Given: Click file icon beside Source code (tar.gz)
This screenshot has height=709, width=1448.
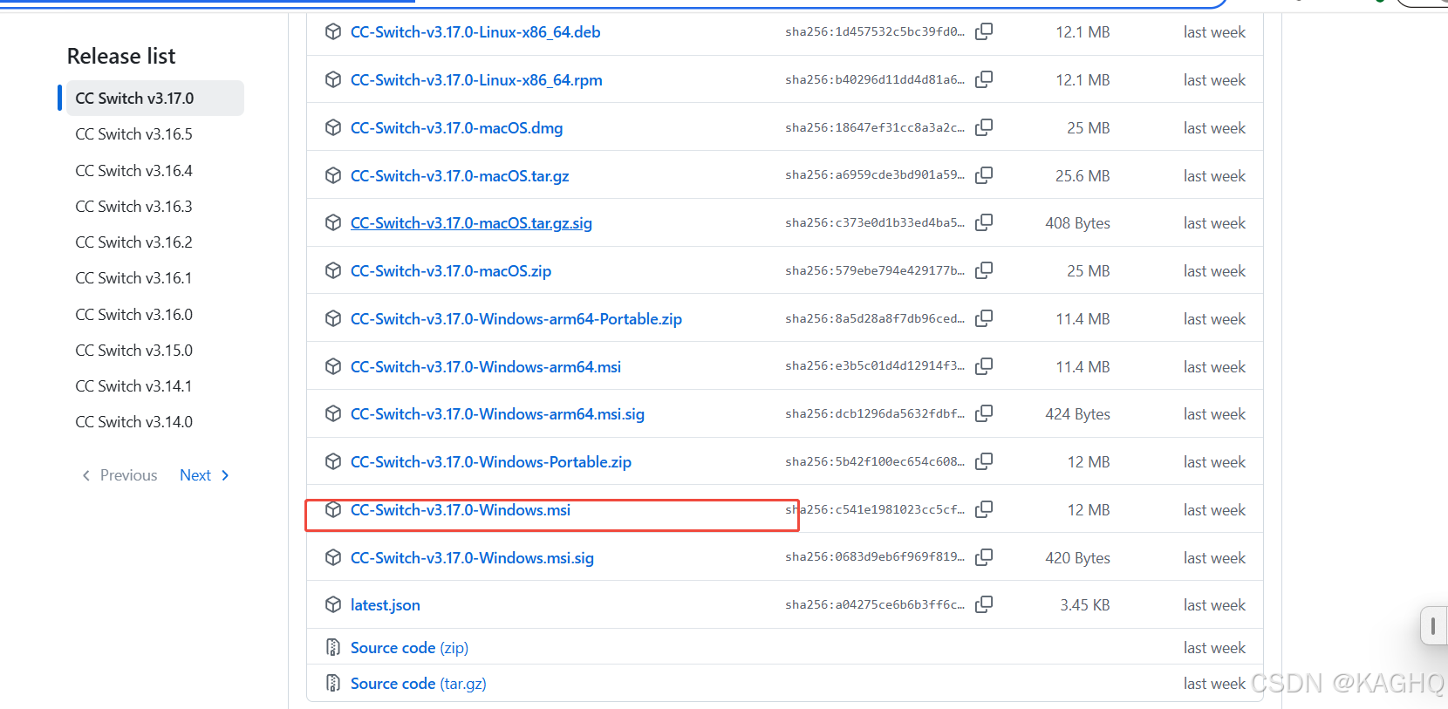Looking at the screenshot, I should click(333, 683).
